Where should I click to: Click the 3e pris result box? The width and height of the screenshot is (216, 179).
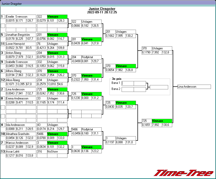[159, 87]
